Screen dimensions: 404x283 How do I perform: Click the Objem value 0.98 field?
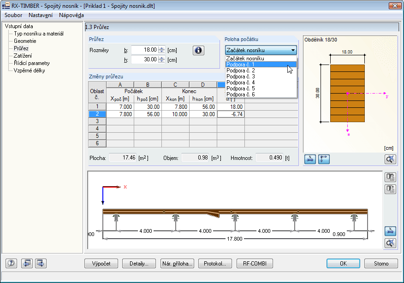pos(195,158)
